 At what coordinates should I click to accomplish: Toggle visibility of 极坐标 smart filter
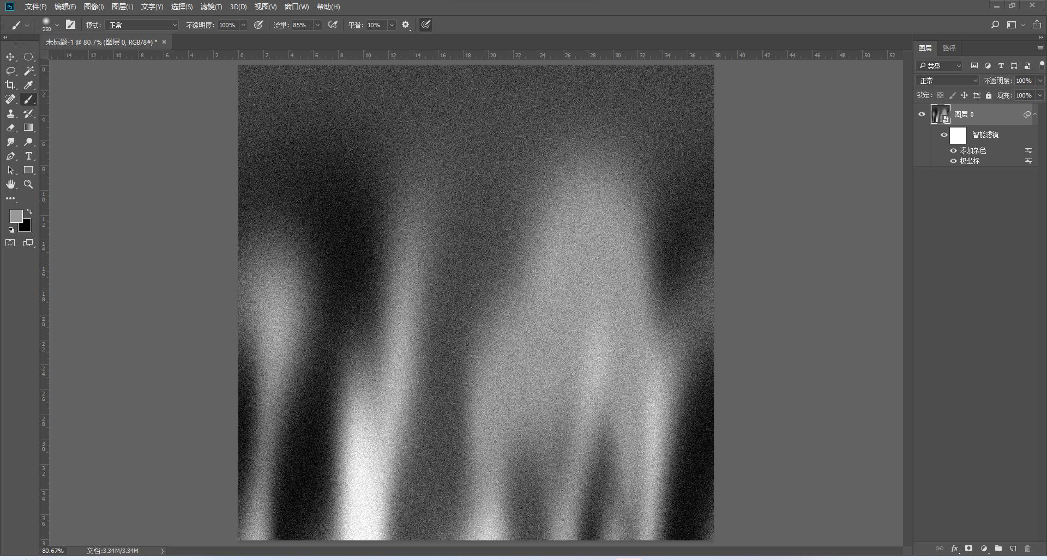coord(953,161)
